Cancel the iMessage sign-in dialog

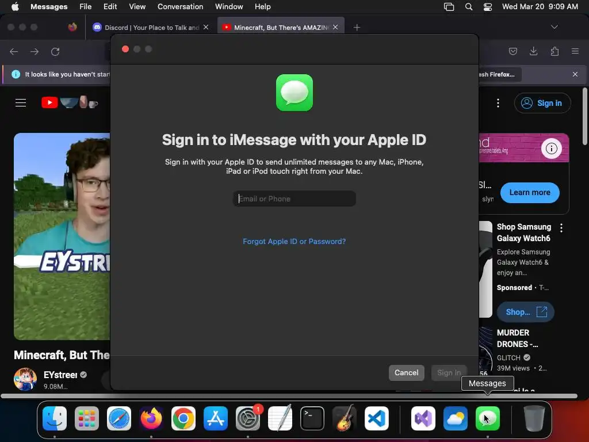(407, 373)
